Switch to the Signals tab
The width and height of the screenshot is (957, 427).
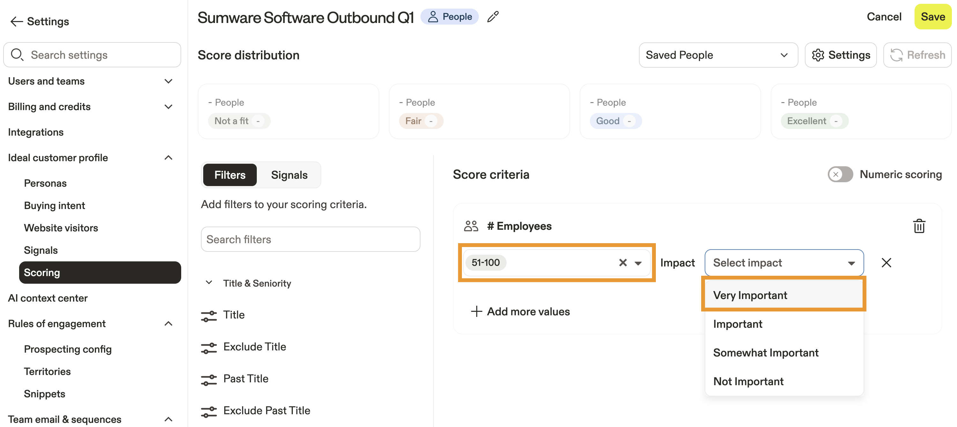click(289, 175)
